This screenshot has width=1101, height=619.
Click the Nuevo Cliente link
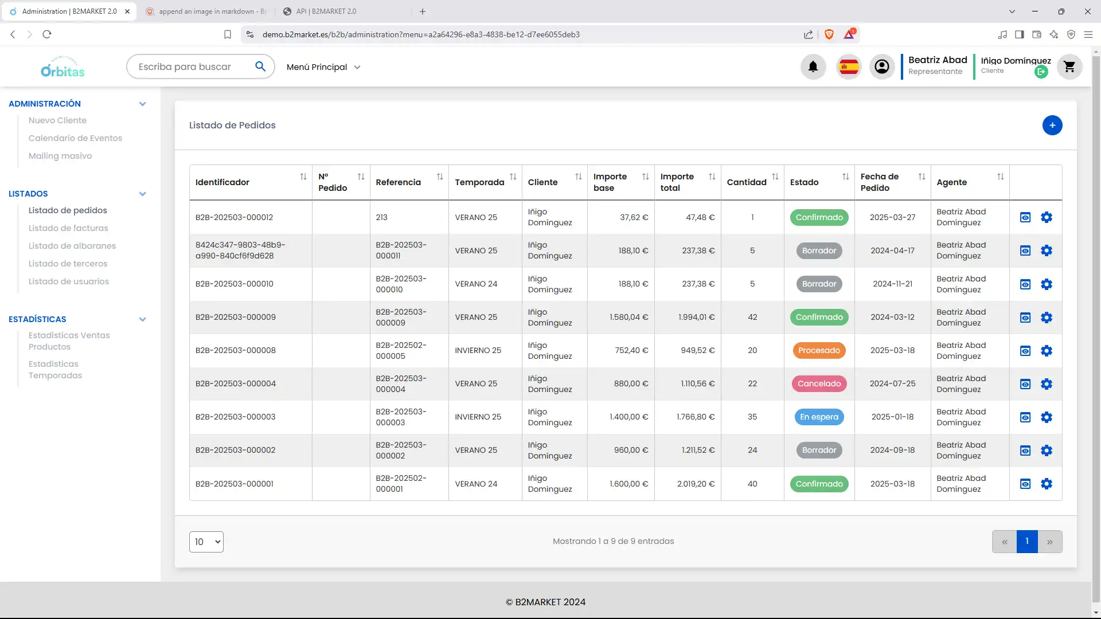point(57,120)
